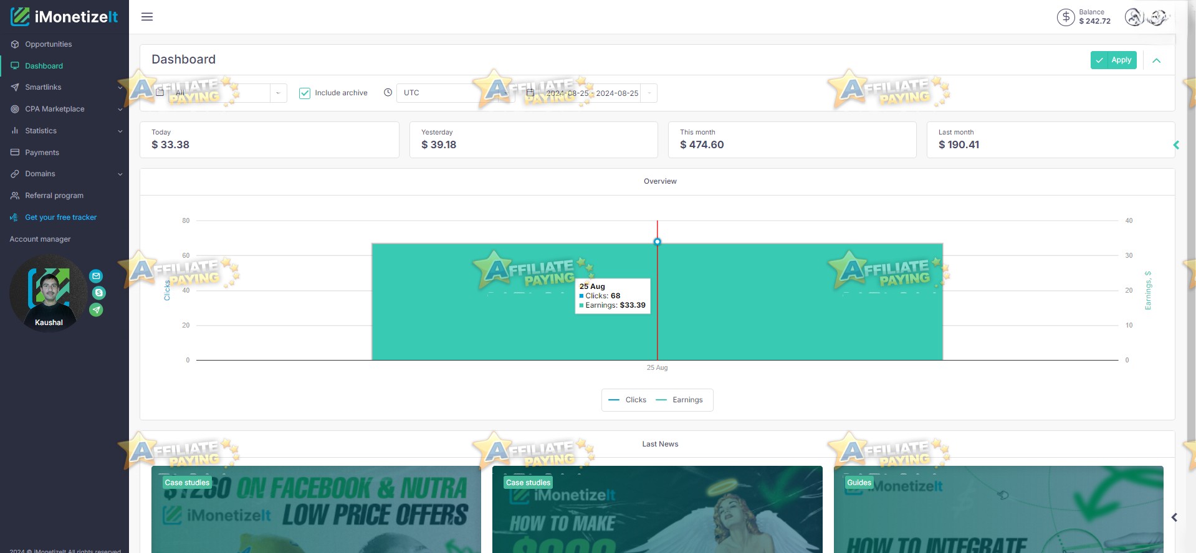Toggle the Earnings series in chart legend
1196x553 pixels.
click(680, 400)
